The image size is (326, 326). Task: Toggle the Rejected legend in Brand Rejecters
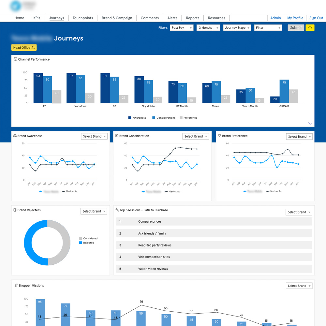coord(87,243)
